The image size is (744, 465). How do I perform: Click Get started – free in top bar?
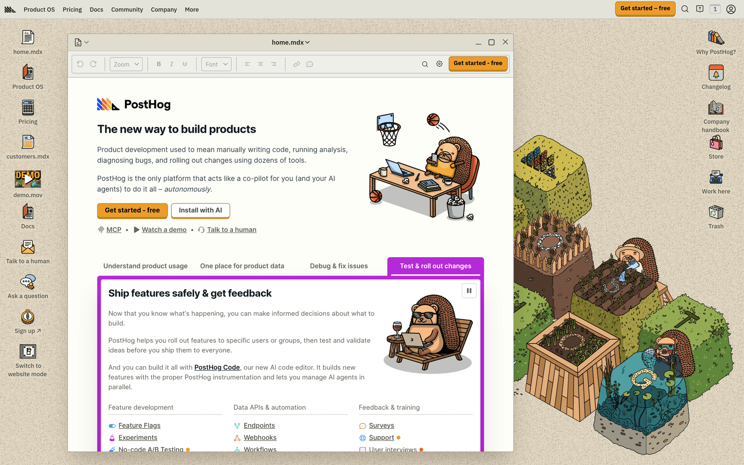coord(645,9)
